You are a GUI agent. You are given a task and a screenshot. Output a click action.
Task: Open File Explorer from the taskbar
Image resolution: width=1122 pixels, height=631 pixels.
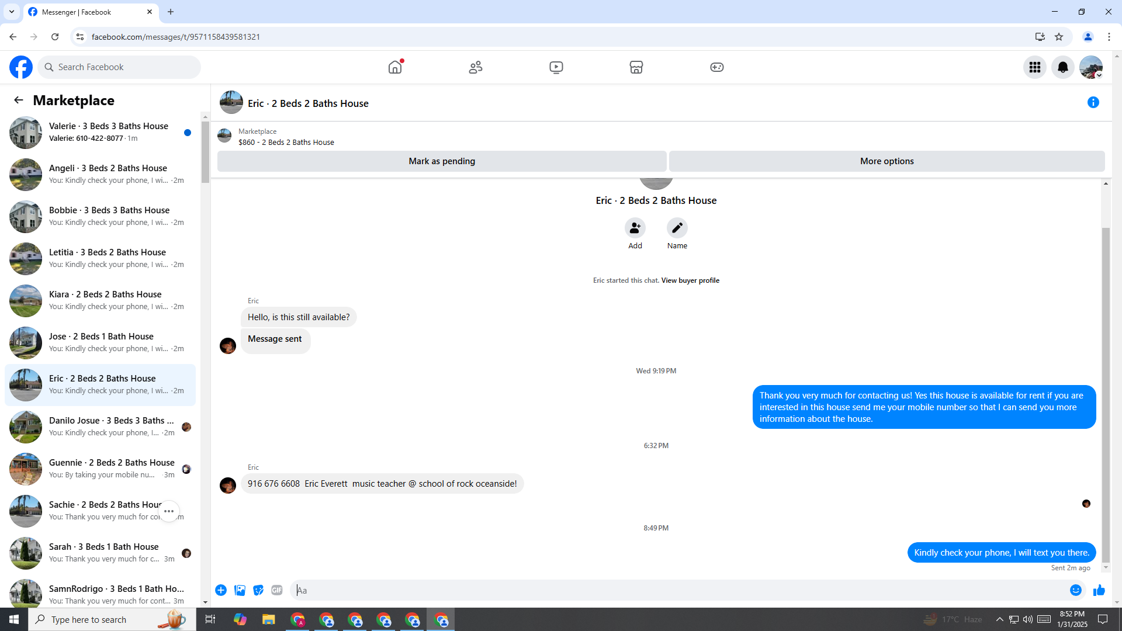pos(268,619)
